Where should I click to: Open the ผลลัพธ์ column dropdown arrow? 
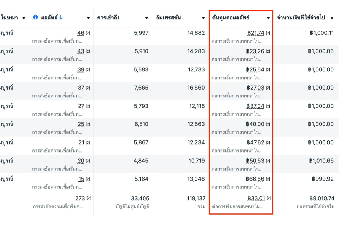tap(88, 18)
